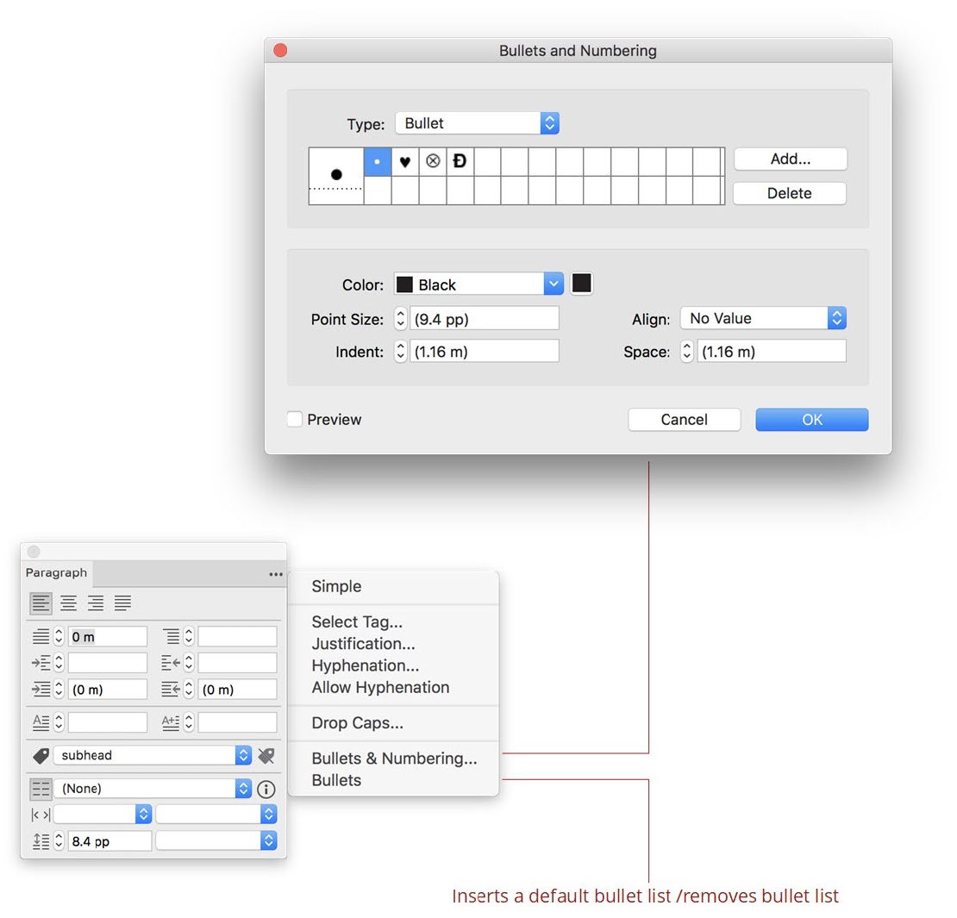
Task: Click OK to confirm bullet settings
Action: (811, 420)
